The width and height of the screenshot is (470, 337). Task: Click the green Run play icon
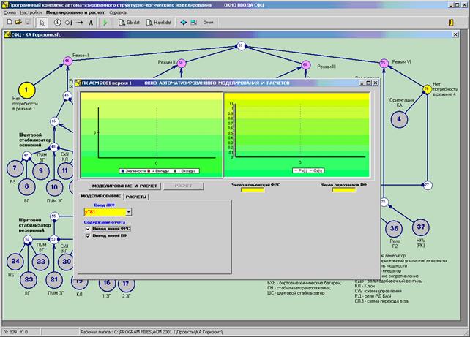coord(105,23)
